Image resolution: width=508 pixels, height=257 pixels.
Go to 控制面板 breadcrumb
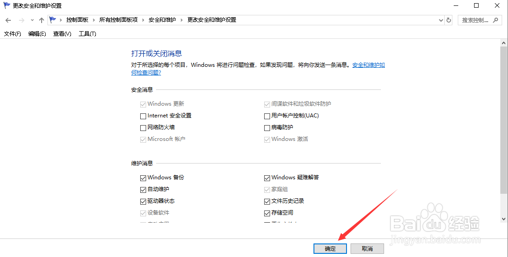[77, 20]
